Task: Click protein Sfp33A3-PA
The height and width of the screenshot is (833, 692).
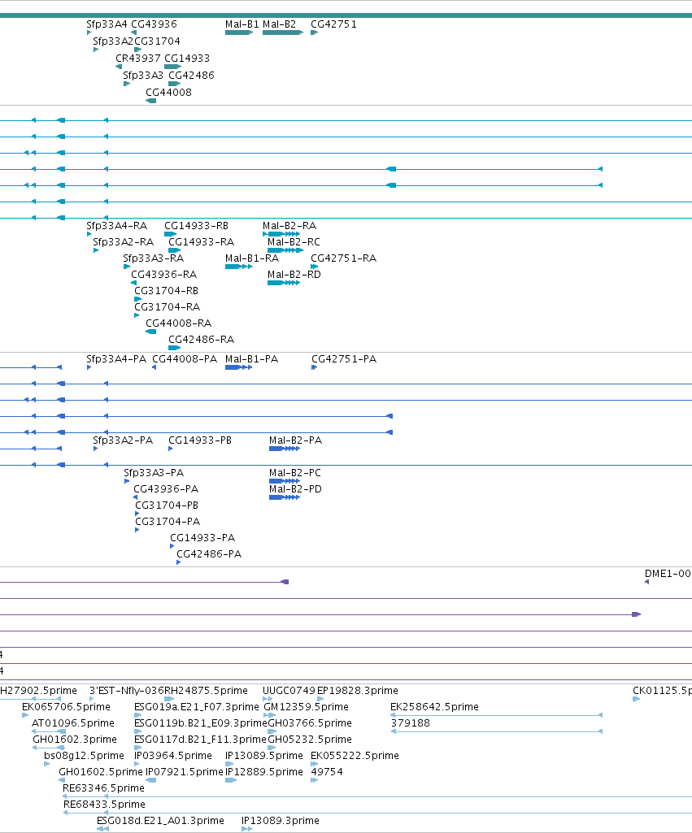Action: click(154, 473)
